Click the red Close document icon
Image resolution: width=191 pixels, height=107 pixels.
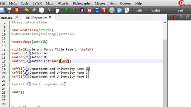(17, 10)
